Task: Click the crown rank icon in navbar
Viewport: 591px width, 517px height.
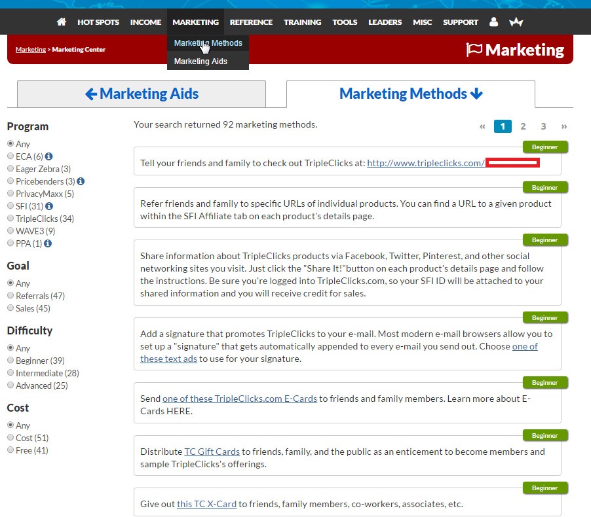Action: point(516,22)
